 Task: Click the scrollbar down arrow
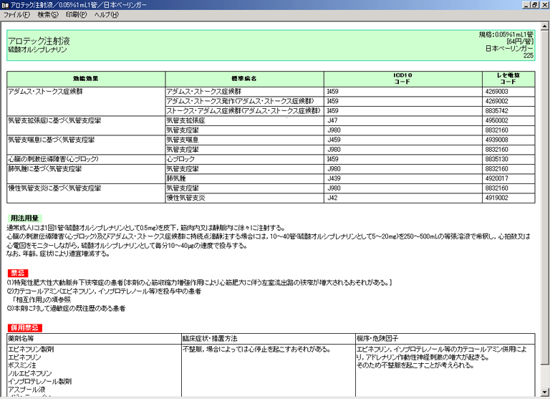pyautogui.click(x=544, y=392)
